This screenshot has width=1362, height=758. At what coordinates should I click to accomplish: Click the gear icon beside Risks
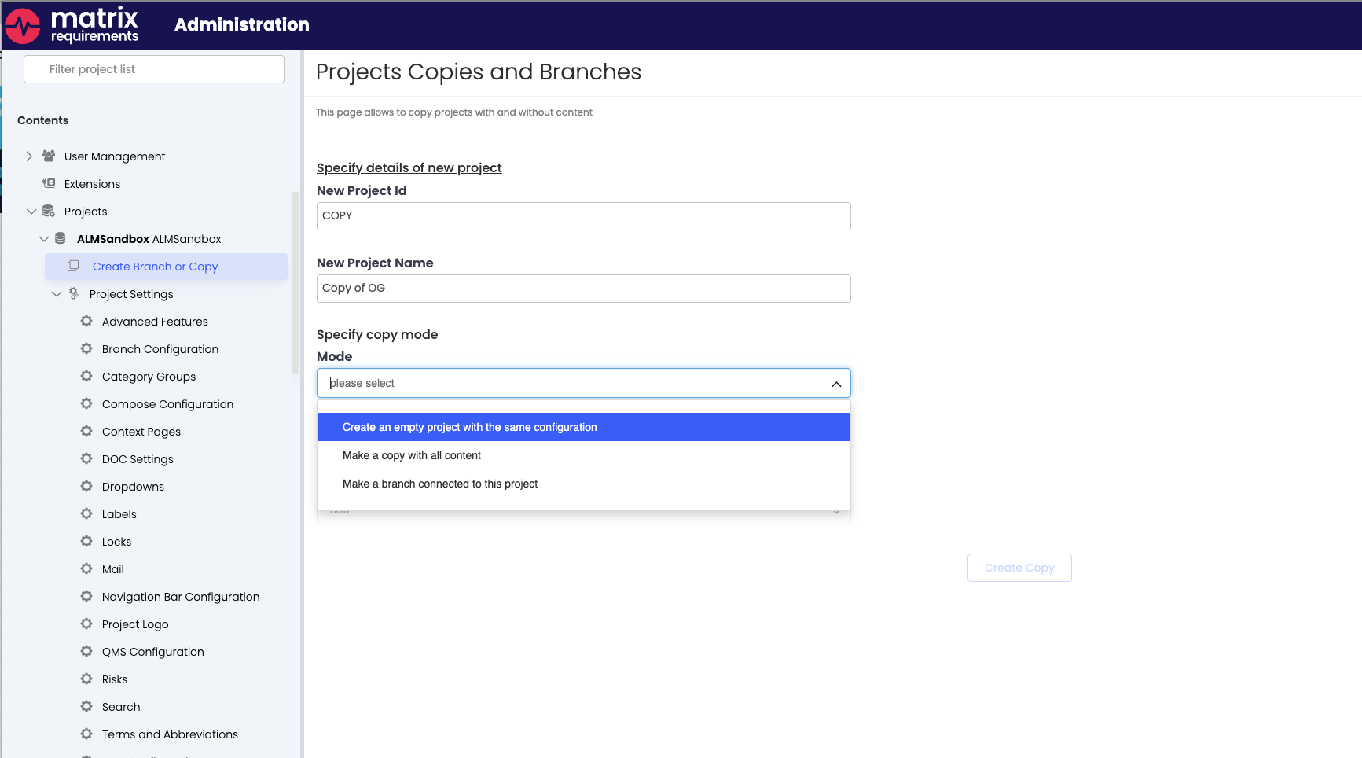tap(86, 679)
